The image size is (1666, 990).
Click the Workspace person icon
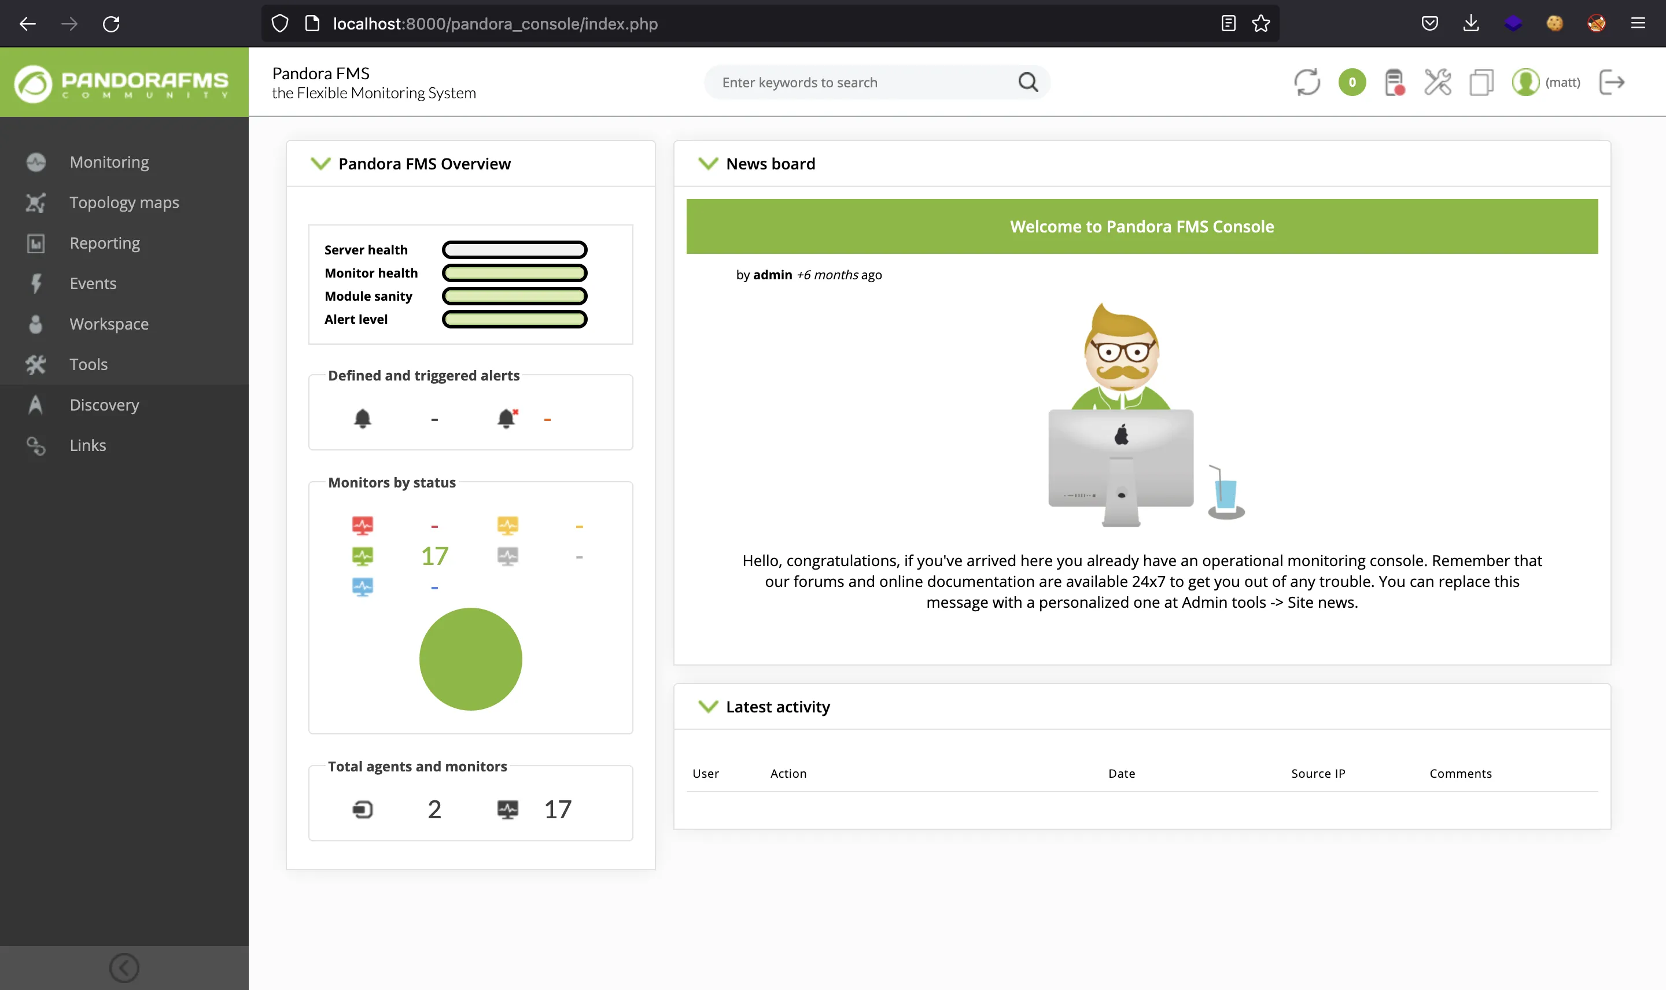click(x=36, y=324)
